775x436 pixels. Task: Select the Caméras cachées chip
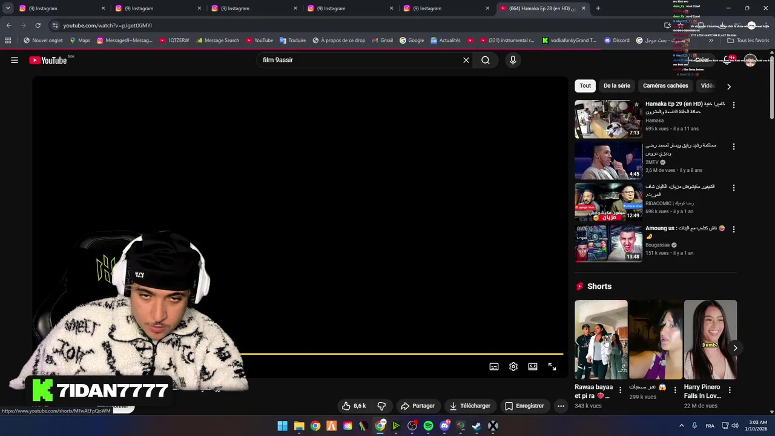pos(665,86)
